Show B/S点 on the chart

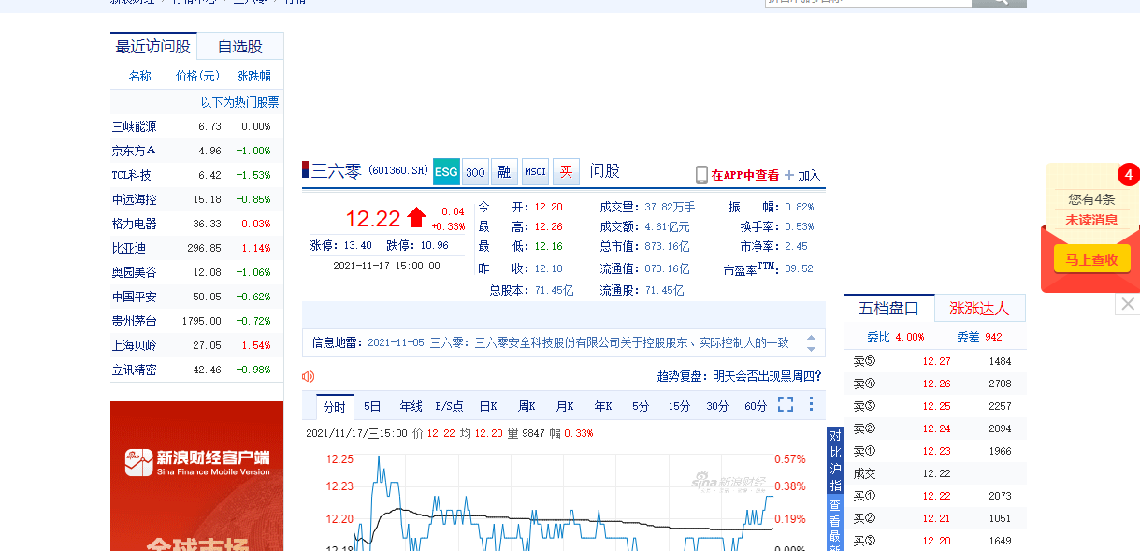tap(449, 406)
